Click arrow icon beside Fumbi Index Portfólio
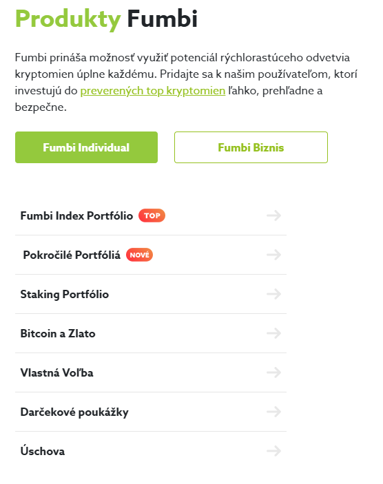The height and width of the screenshot is (484, 383). pos(273,215)
